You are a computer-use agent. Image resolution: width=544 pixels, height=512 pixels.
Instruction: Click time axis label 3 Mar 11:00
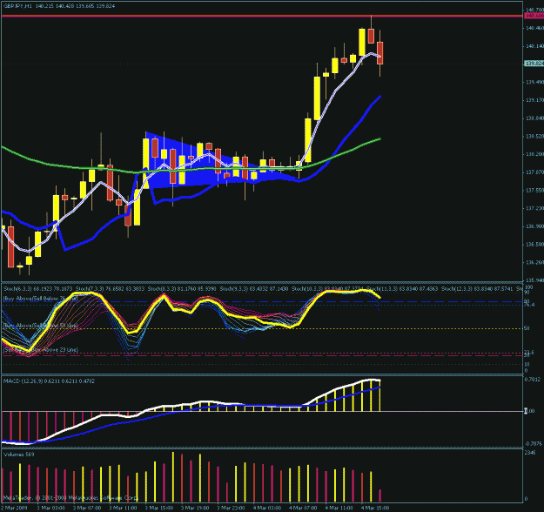(x=123, y=508)
